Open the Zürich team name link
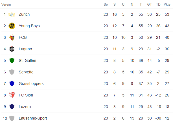This screenshot has height=126, width=173. (24, 14)
